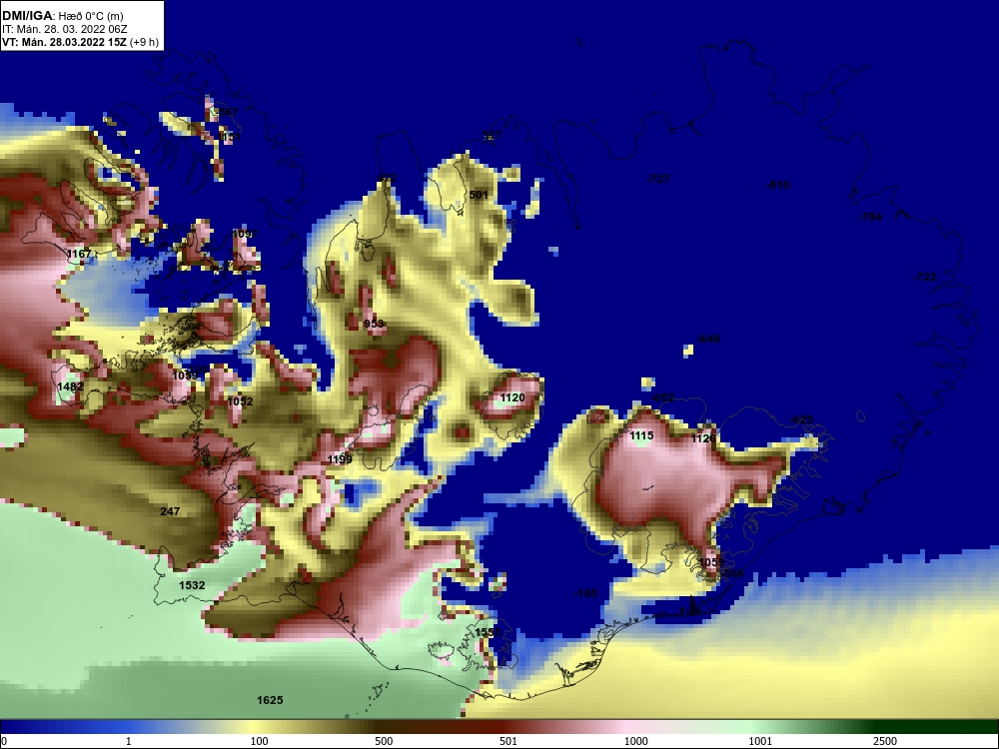Click the map title 'DMI/IGA: Hæð 0°C (m)'
The width and height of the screenshot is (999, 749).
pyautogui.click(x=62, y=16)
